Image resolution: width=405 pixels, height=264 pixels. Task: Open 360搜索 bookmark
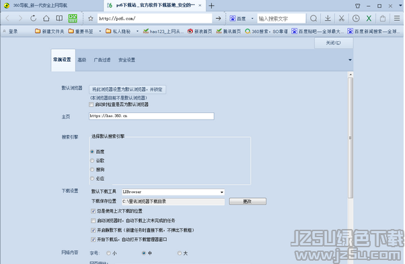click(266, 31)
